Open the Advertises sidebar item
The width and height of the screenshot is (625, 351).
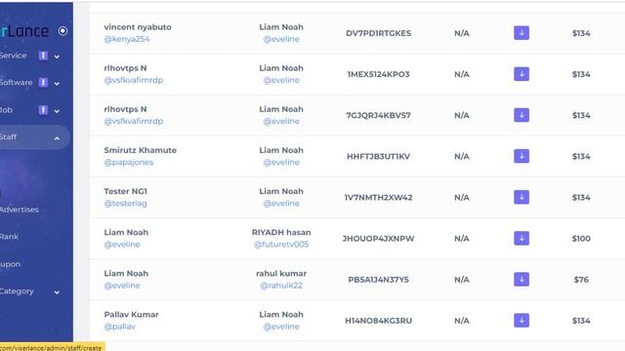[20, 210]
